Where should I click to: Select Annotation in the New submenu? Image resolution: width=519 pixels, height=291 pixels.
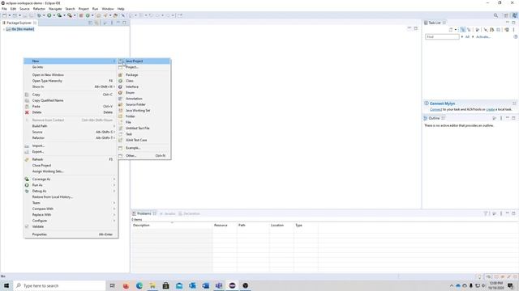144,99
